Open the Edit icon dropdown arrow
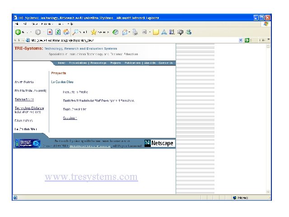 click(150, 32)
